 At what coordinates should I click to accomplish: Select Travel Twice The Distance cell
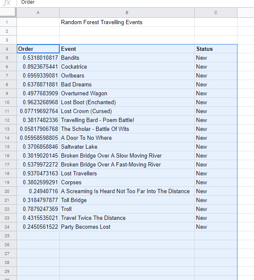tap(127, 218)
